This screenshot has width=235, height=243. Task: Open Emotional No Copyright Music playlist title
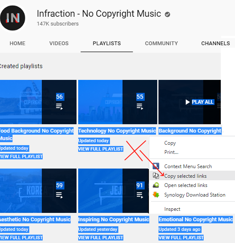pos(196,220)
